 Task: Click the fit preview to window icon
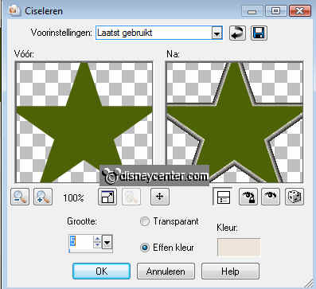pyautogui.click(x=107, y=197)
